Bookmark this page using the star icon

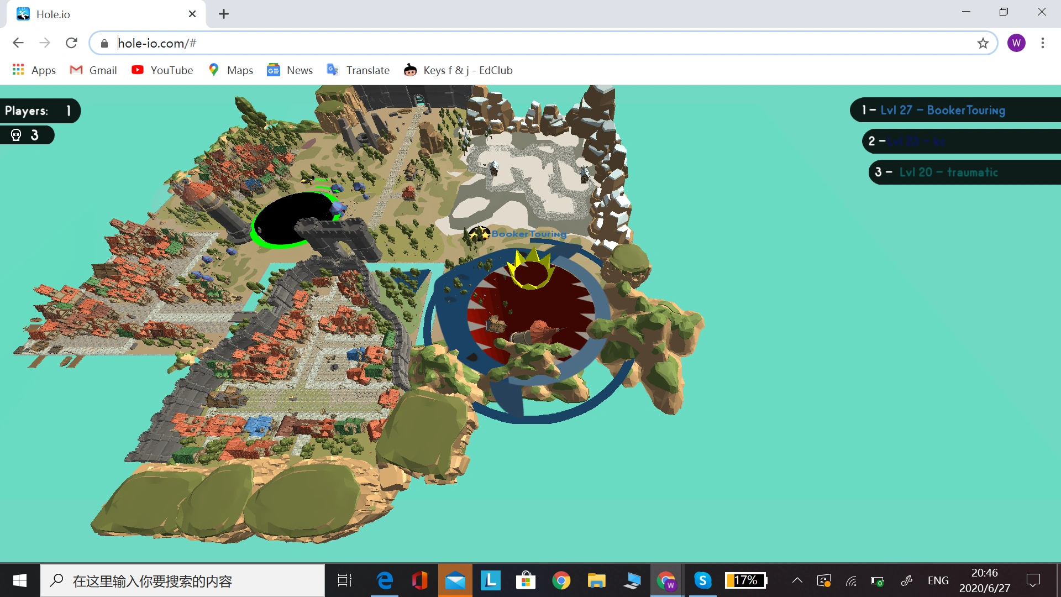(x=983, y=43)
